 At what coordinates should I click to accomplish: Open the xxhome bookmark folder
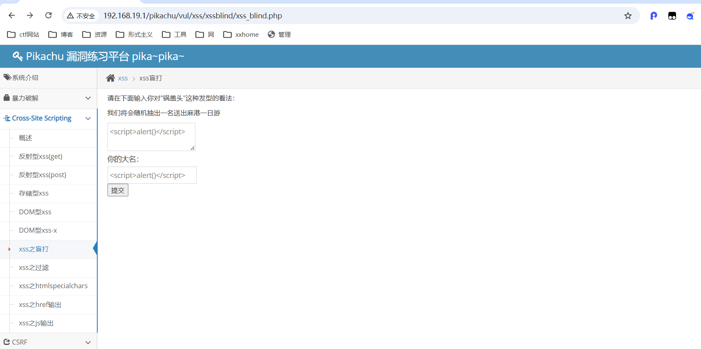point(241,35)
